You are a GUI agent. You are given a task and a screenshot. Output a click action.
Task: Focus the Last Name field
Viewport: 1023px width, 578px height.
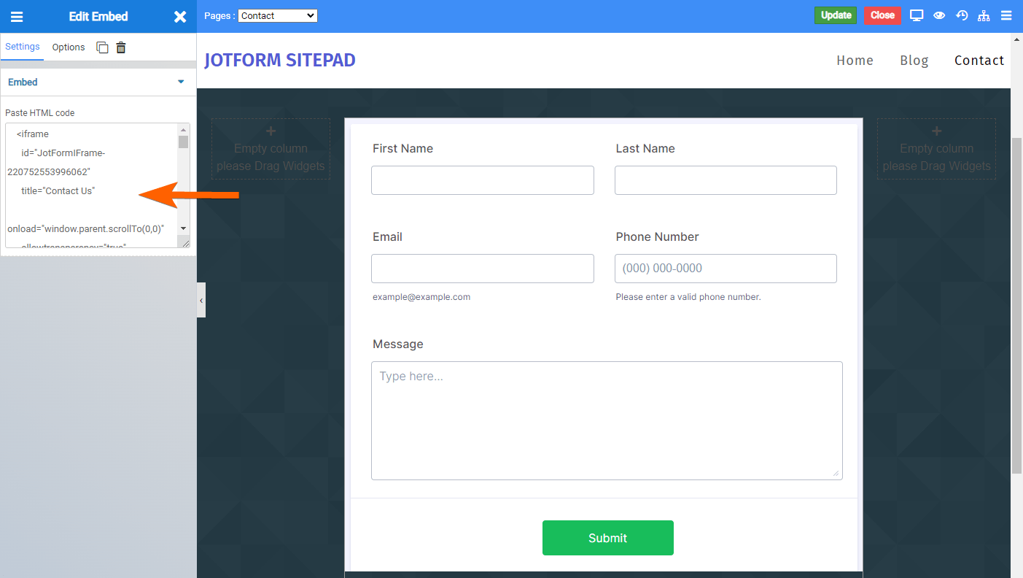[x=726, y=180]
